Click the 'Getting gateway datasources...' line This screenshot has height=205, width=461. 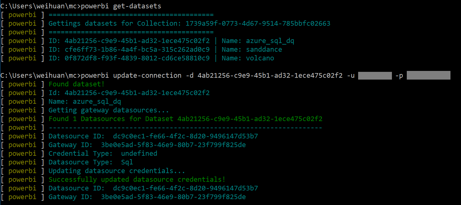109,110
